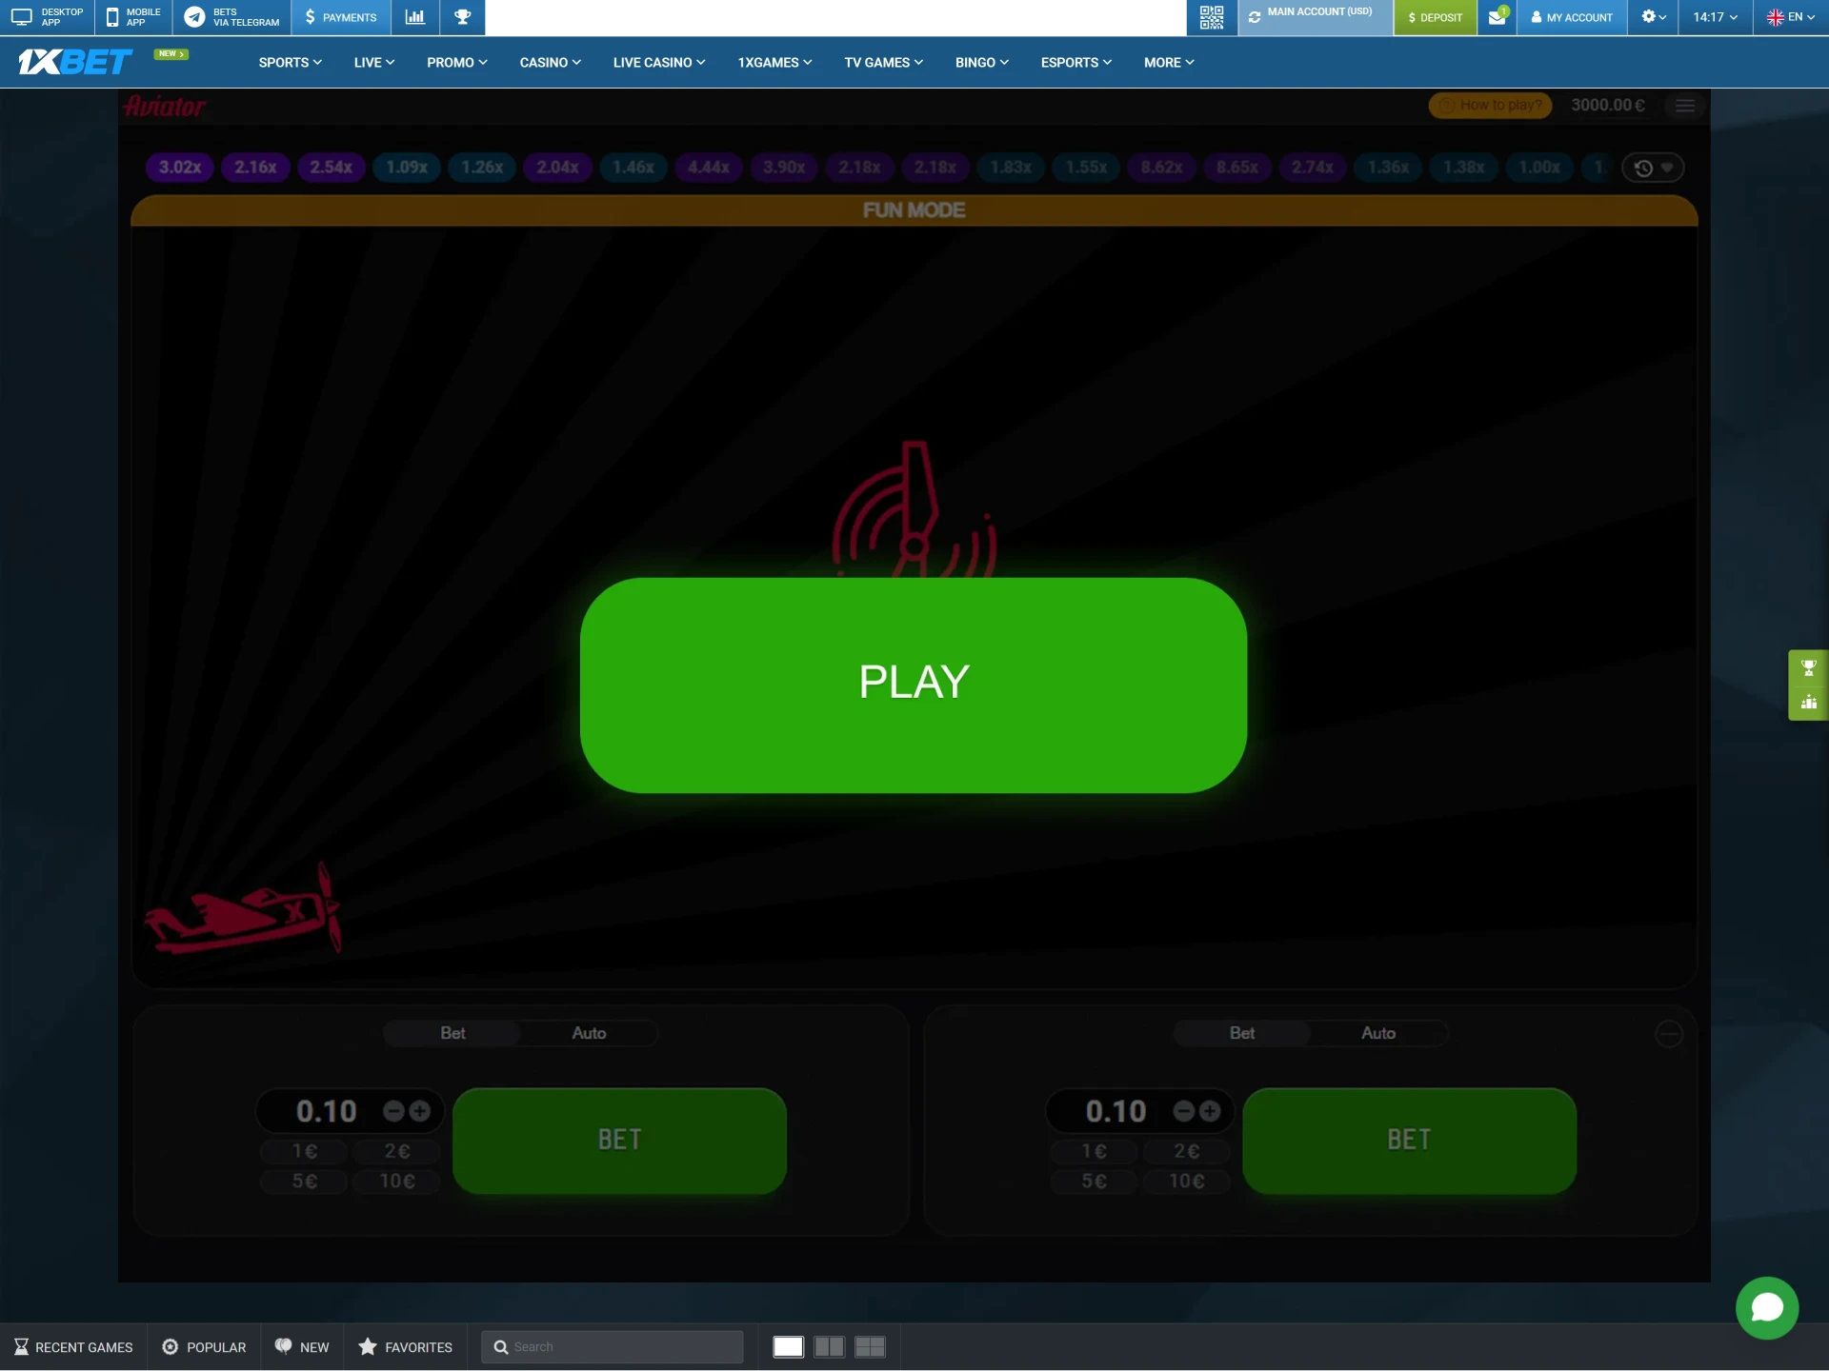
Task: Click the history/recent results icon
Action: pyautogui.click(x=1643, y=167)
